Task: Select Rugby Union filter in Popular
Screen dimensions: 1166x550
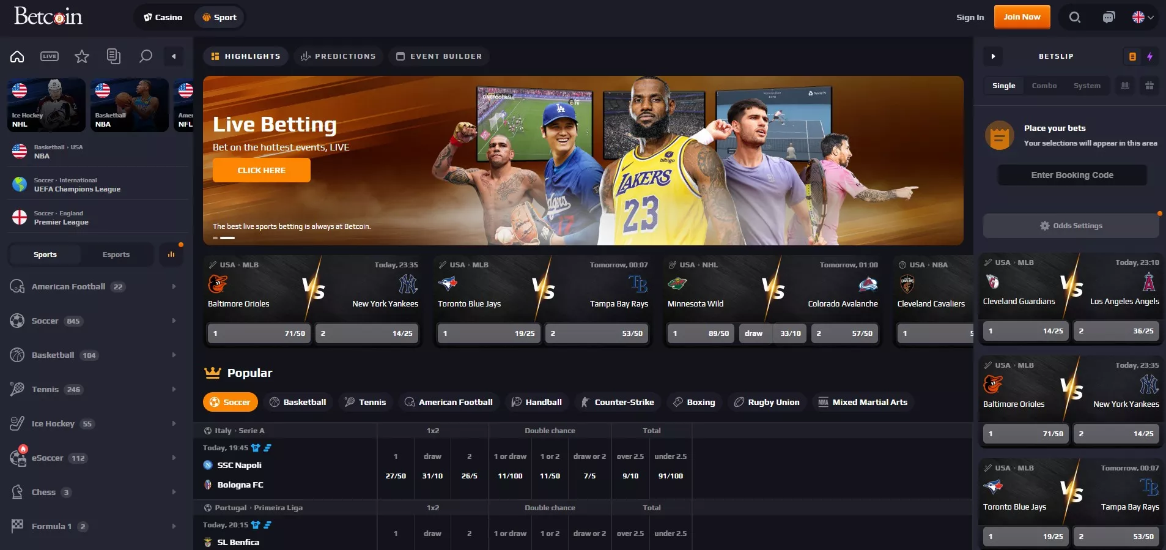Action: tap(767, 402)
